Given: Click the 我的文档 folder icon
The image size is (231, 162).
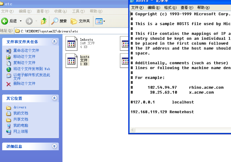Looking at the screenshot, I should [x=9, y=114].
